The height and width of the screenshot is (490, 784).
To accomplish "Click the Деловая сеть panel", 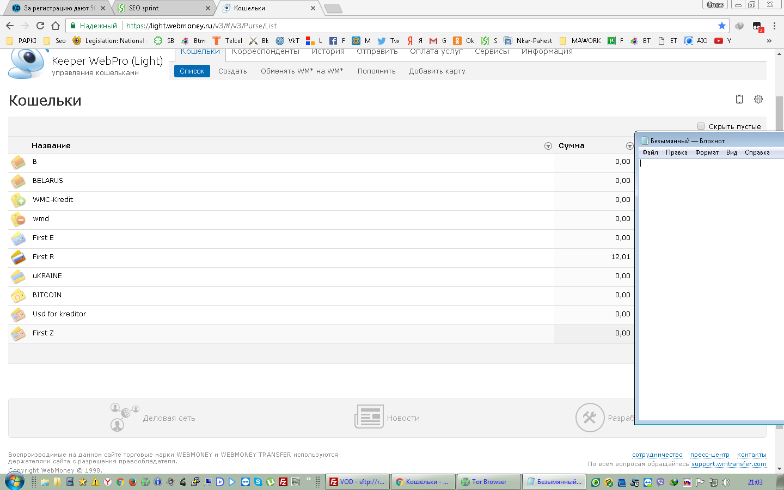I will (x=152, y=418).
